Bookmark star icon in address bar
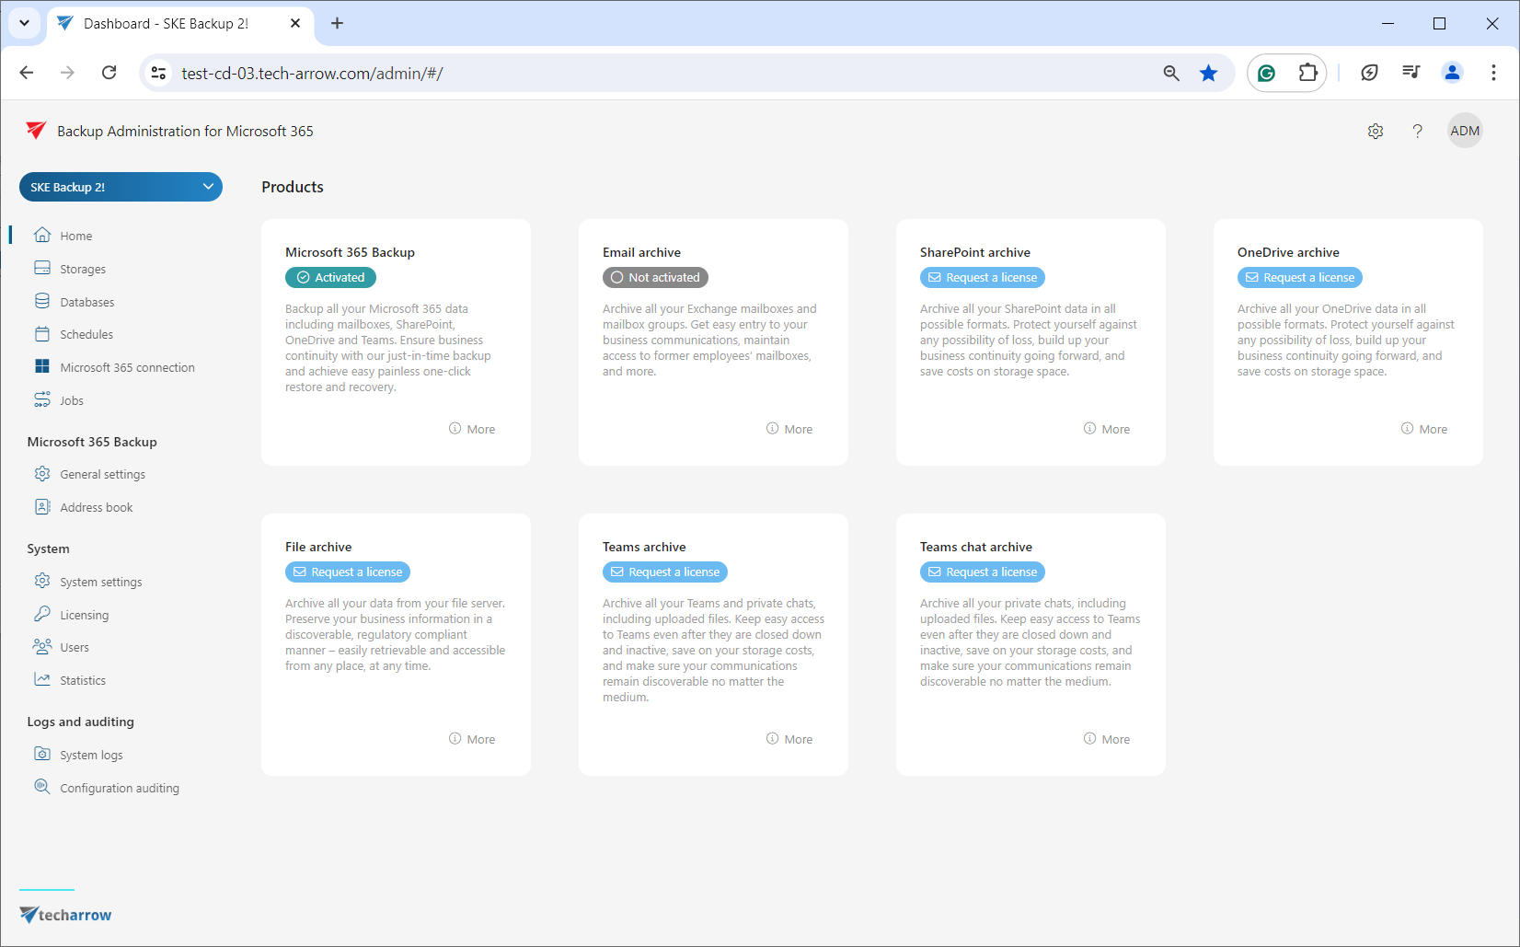Image resolution: width=1520 pixels, height=947 pixels. pos(1208,73)
